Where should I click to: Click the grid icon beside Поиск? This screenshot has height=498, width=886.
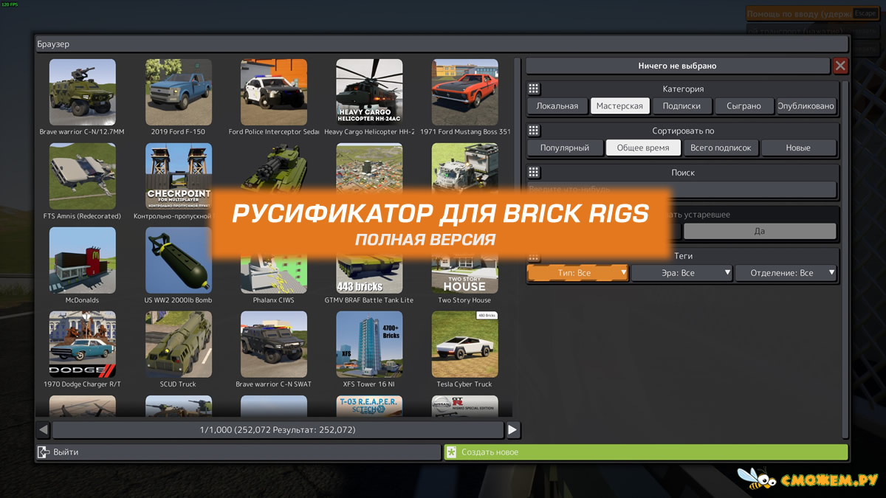pyautogui.click(x=534, y=173)
